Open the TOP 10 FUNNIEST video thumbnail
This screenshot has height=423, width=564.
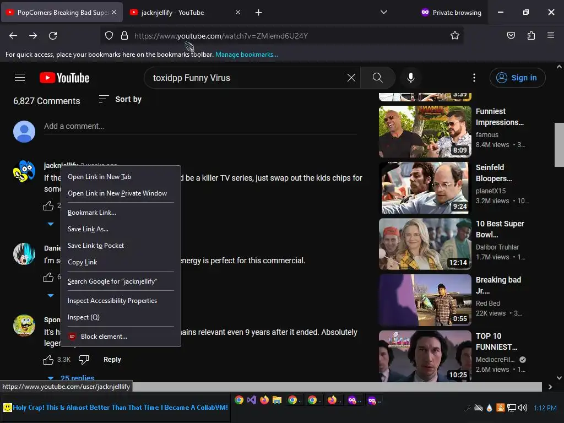pos(425,356)
